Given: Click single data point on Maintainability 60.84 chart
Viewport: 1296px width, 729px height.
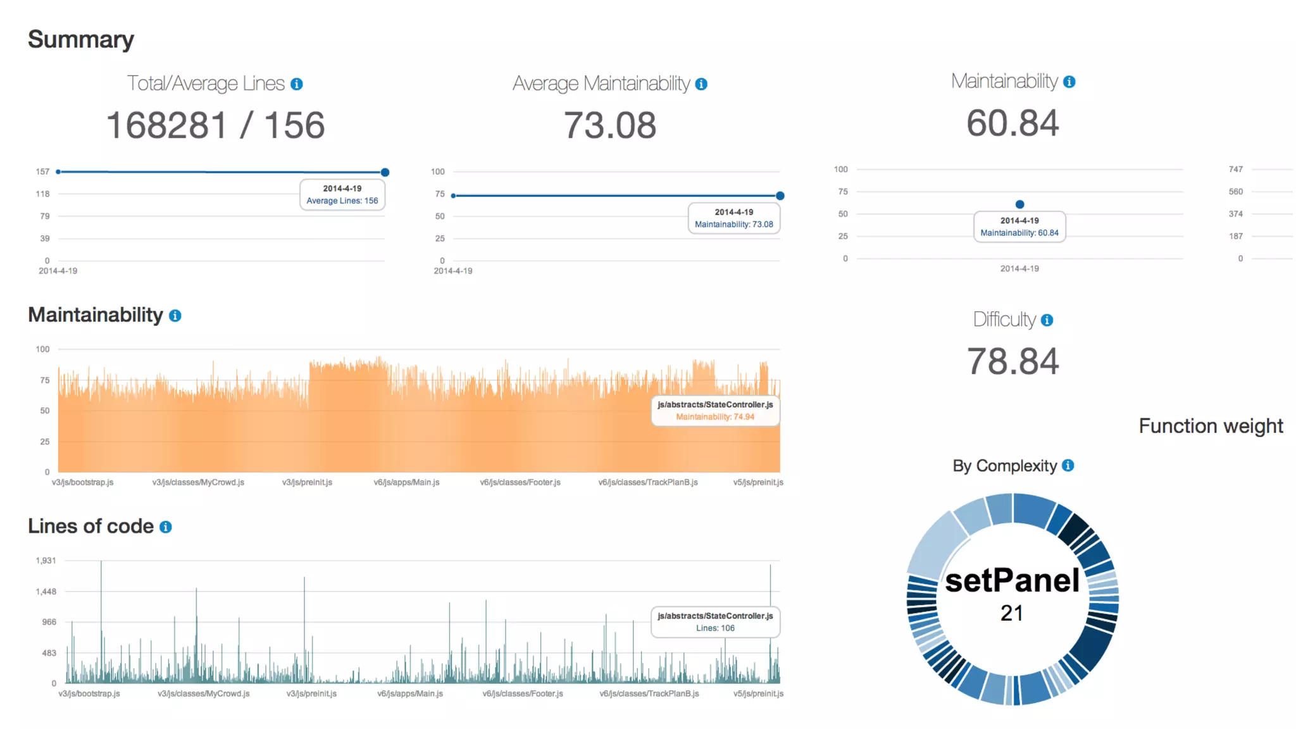Looking at the screenshot, I should [1019, 204].
